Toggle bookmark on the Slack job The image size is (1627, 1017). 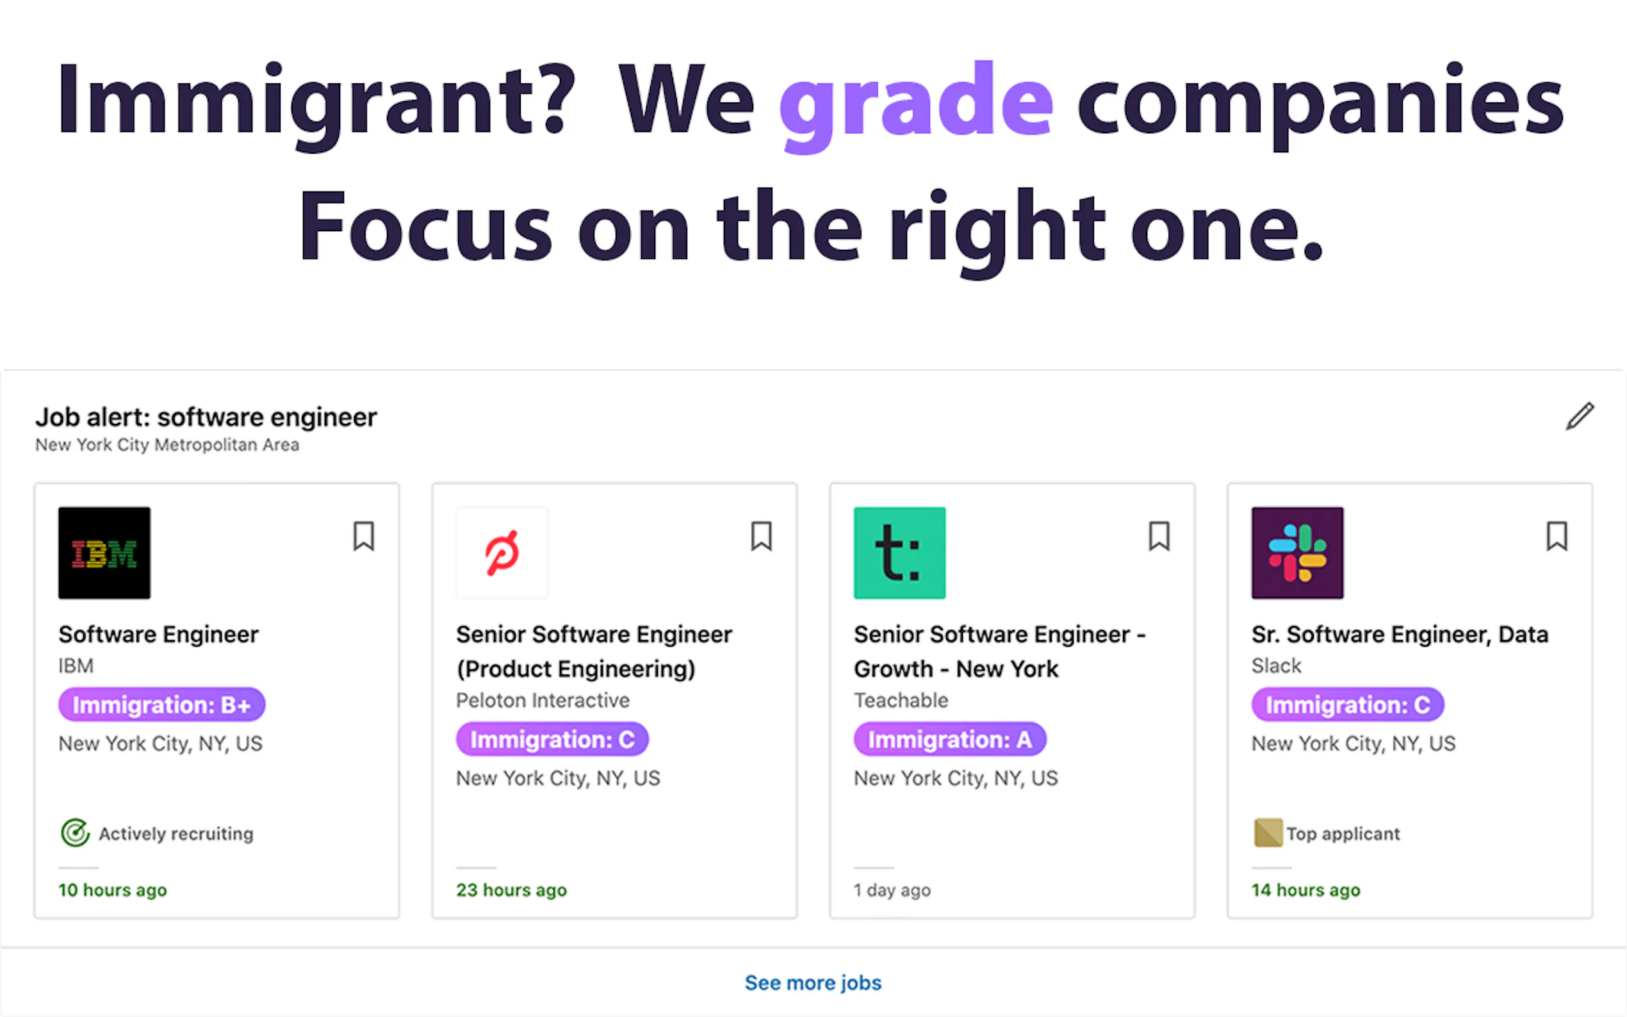pos(1557,536)
